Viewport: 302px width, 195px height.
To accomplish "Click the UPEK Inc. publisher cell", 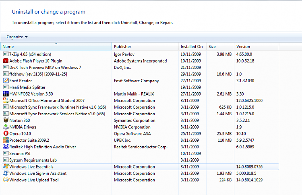I will tap(122, 140).
